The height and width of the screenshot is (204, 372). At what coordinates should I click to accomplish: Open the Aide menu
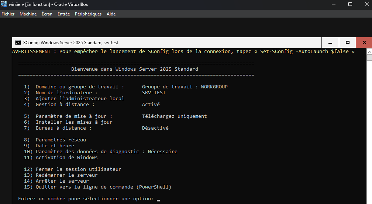point(111,14)
